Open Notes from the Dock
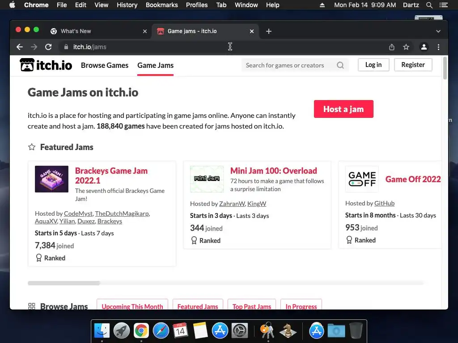The width and height of the screenshot is (458, 343). tap(200, 331)
